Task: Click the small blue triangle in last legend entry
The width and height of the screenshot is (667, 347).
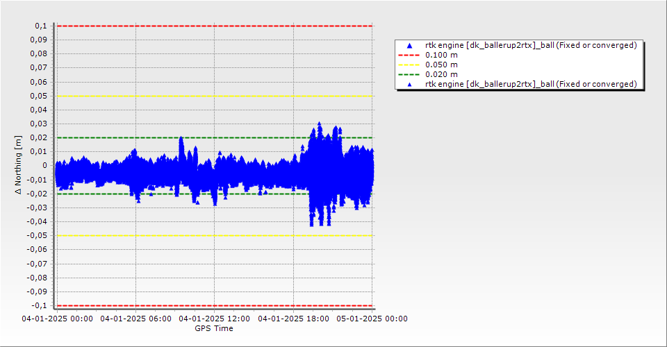Action: [x=409, y=85]
